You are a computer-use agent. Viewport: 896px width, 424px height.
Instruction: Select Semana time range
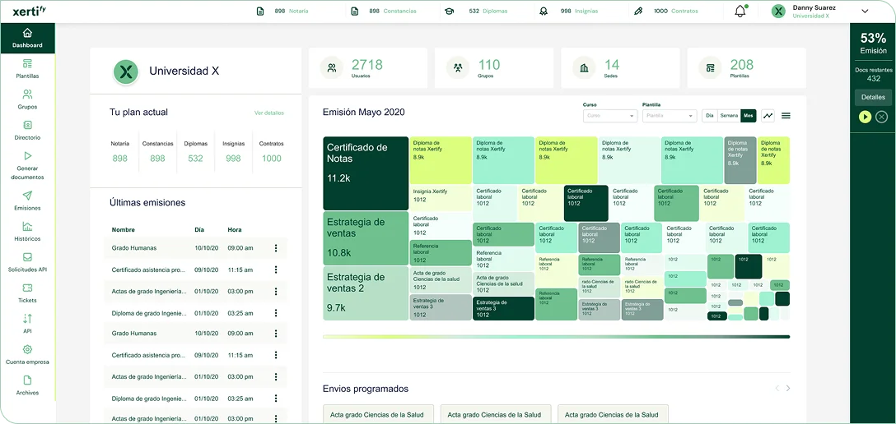[x=729, y=116]
